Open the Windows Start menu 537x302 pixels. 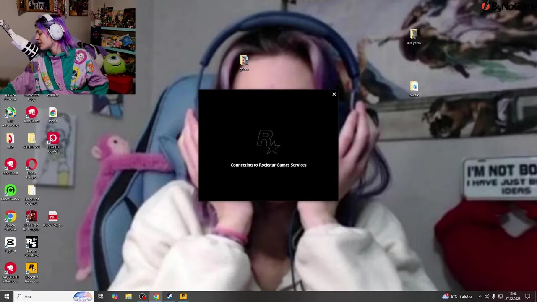pos(6,297)
